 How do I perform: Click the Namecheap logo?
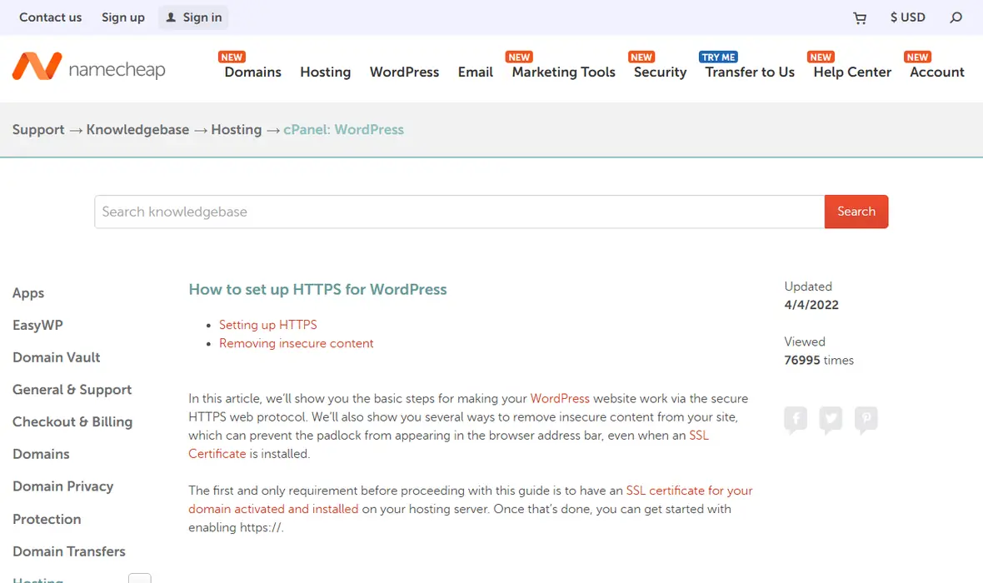(89, 67)
